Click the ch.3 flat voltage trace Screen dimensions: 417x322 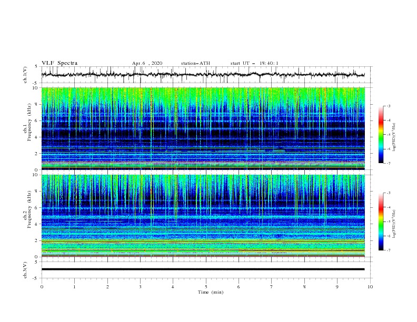click(203, 269)
